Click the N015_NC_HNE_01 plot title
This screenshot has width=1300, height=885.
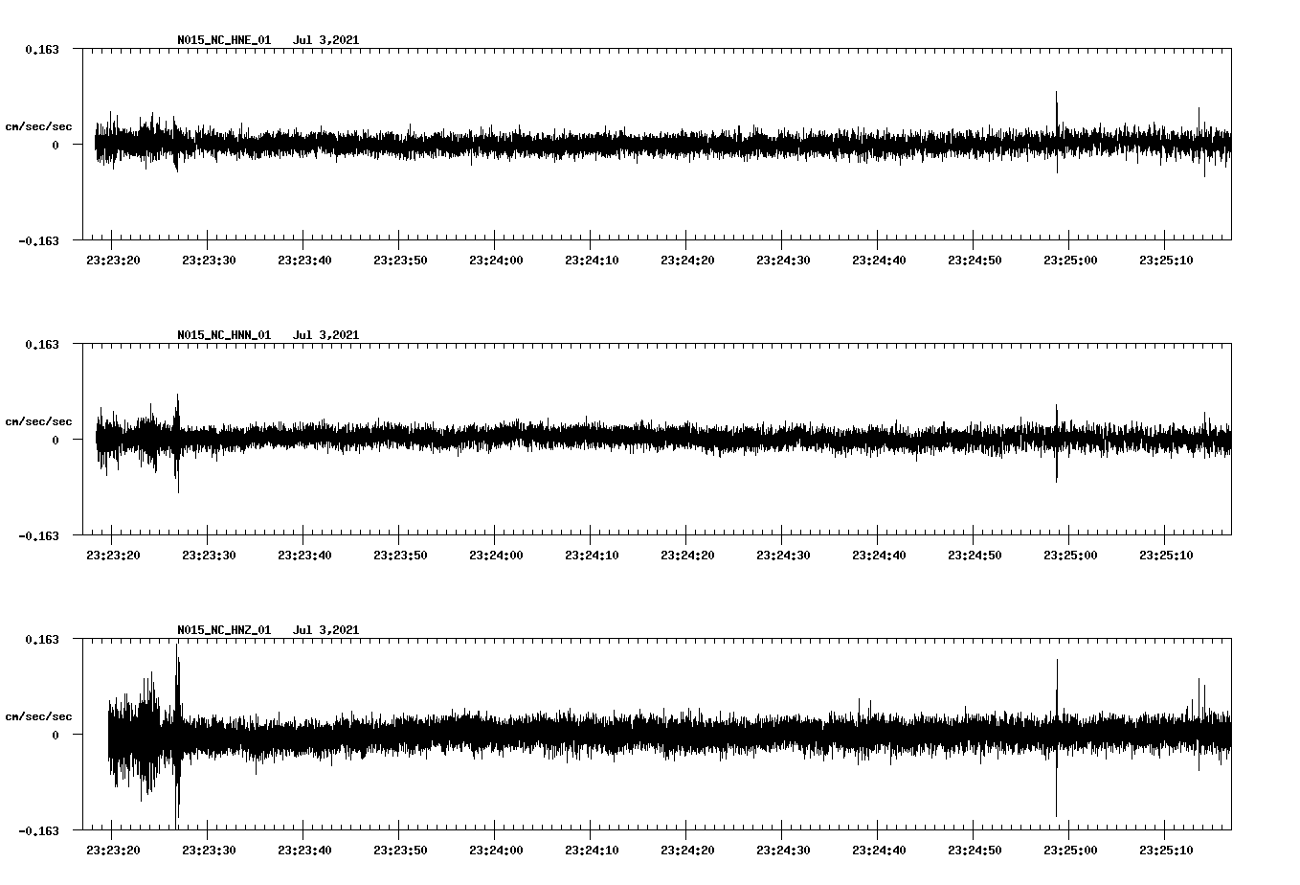pyautogui.click(x=224, y=40)
